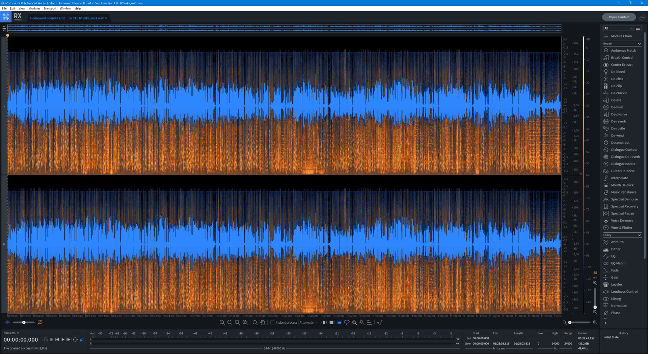Open the Window menu
This screenshot has height=354, width=648.
tap(65, 8)
